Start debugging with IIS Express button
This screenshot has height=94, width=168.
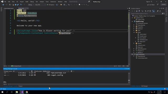[50, 5]
